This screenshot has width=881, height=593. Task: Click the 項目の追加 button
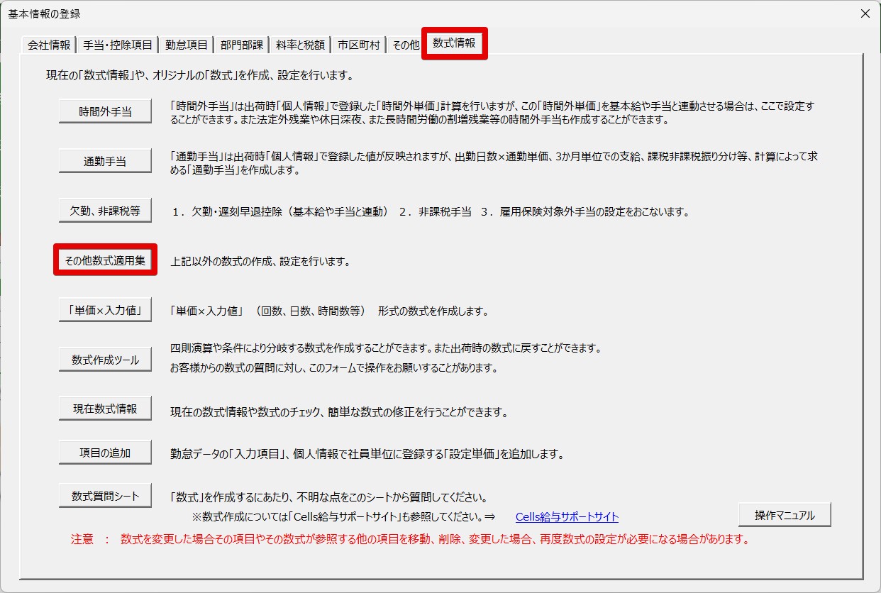tap(105, 452)
